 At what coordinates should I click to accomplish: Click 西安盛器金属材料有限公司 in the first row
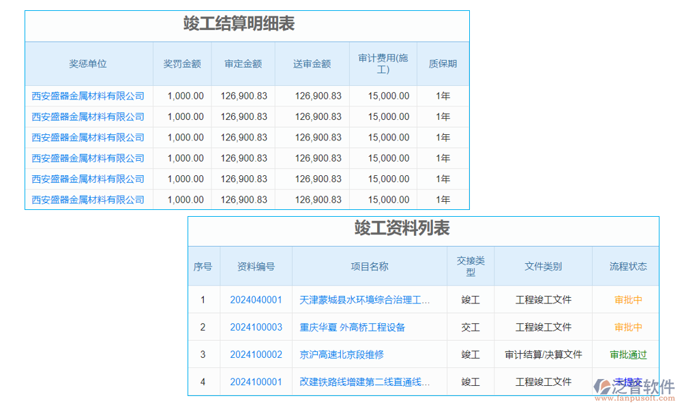pyautogui.click(x=89, y=95)
